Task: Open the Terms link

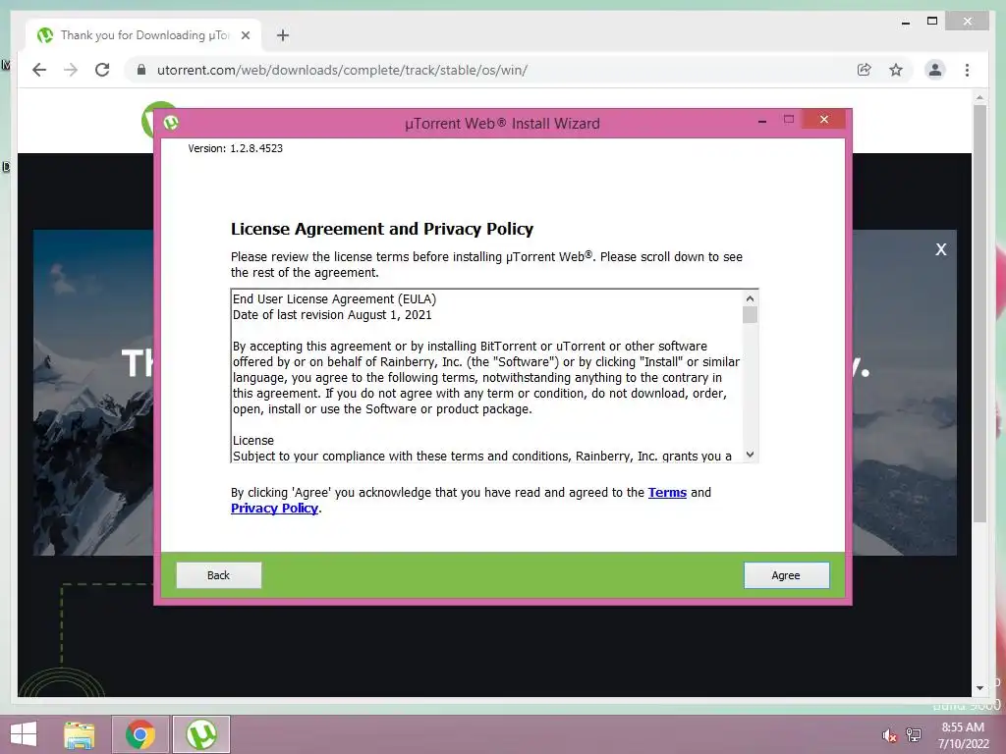Action: coord(667,493)
